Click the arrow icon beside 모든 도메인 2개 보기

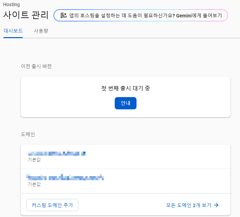(x=216, y=205)
